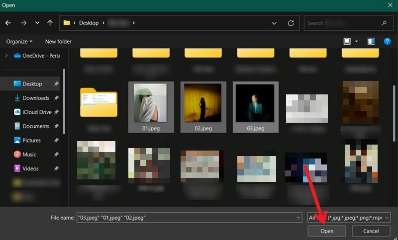
Task: Open the Downloads folder in sidebar
Action: pyautogui.click(x=36, y=98)
